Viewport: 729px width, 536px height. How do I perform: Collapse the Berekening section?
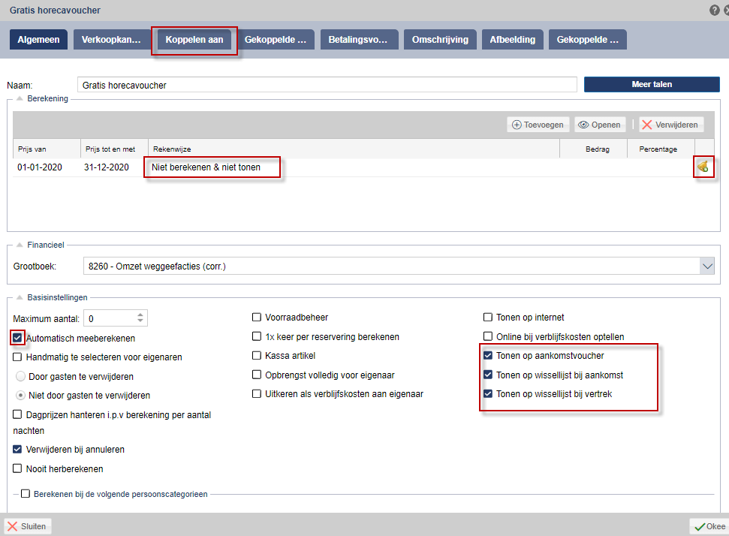(20, 98)
